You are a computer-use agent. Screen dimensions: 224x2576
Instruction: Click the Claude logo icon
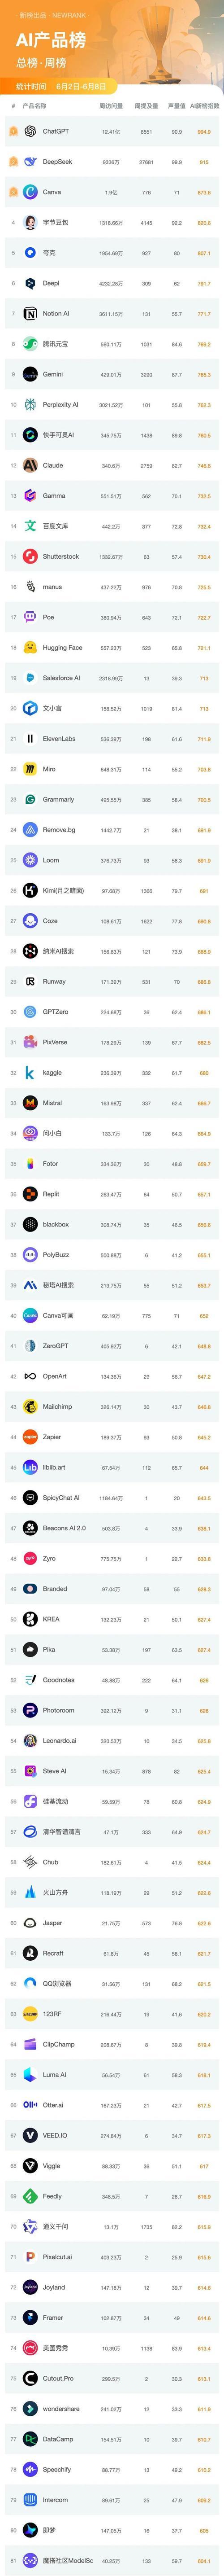(30, 465)
